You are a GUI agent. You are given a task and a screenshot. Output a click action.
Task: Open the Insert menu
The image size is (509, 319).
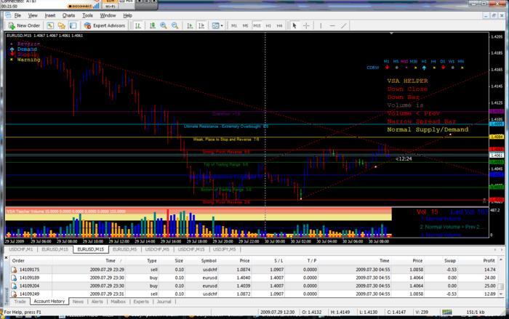pyautogui.click(x=50, y=15)
